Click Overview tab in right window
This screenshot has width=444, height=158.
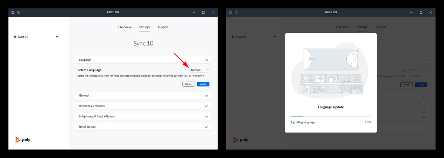point(343,27)
